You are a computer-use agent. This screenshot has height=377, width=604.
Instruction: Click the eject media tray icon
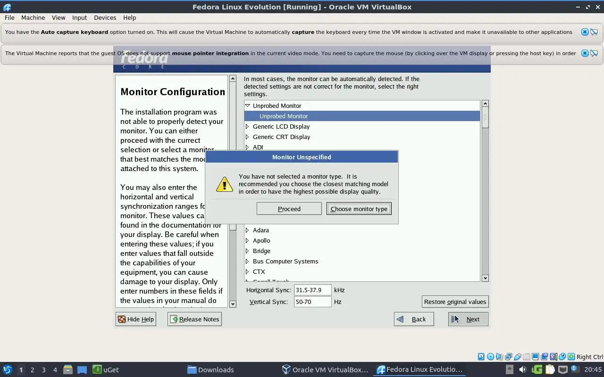(510, 369)
